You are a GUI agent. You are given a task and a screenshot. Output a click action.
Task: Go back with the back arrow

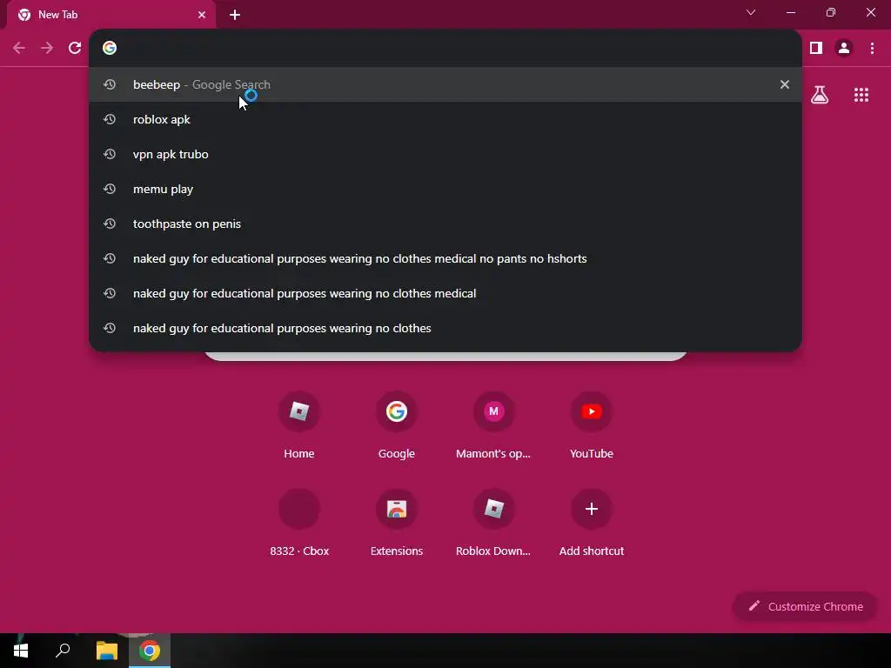tap(19, 49)
